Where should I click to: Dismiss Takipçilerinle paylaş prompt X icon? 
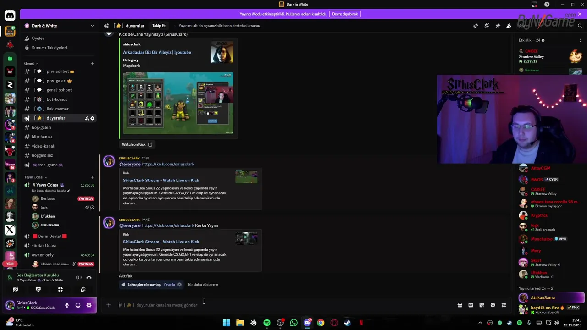point(179,285)
